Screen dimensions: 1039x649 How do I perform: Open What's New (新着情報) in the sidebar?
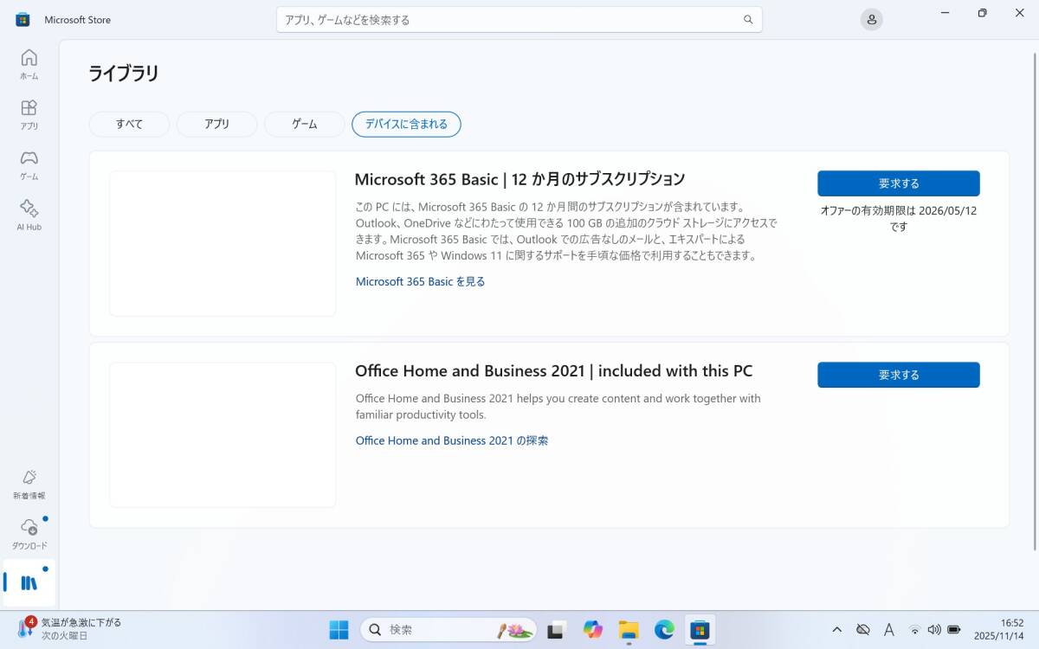(29, 484)
